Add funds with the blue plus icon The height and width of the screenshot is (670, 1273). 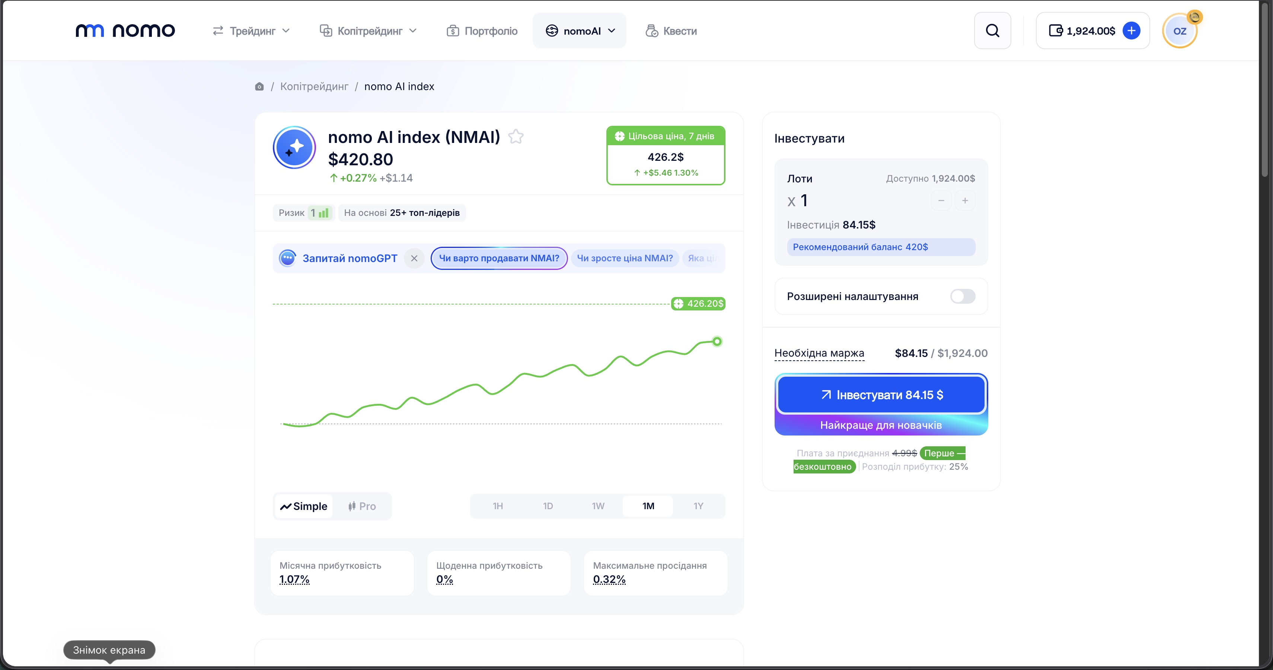tap(1131, 31)
